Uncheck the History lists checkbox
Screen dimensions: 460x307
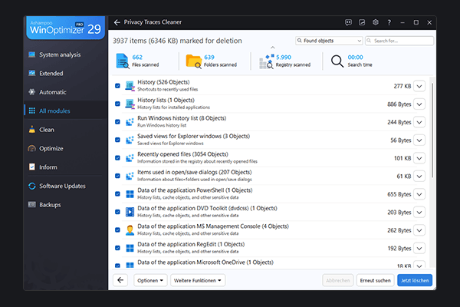point(117,104)
